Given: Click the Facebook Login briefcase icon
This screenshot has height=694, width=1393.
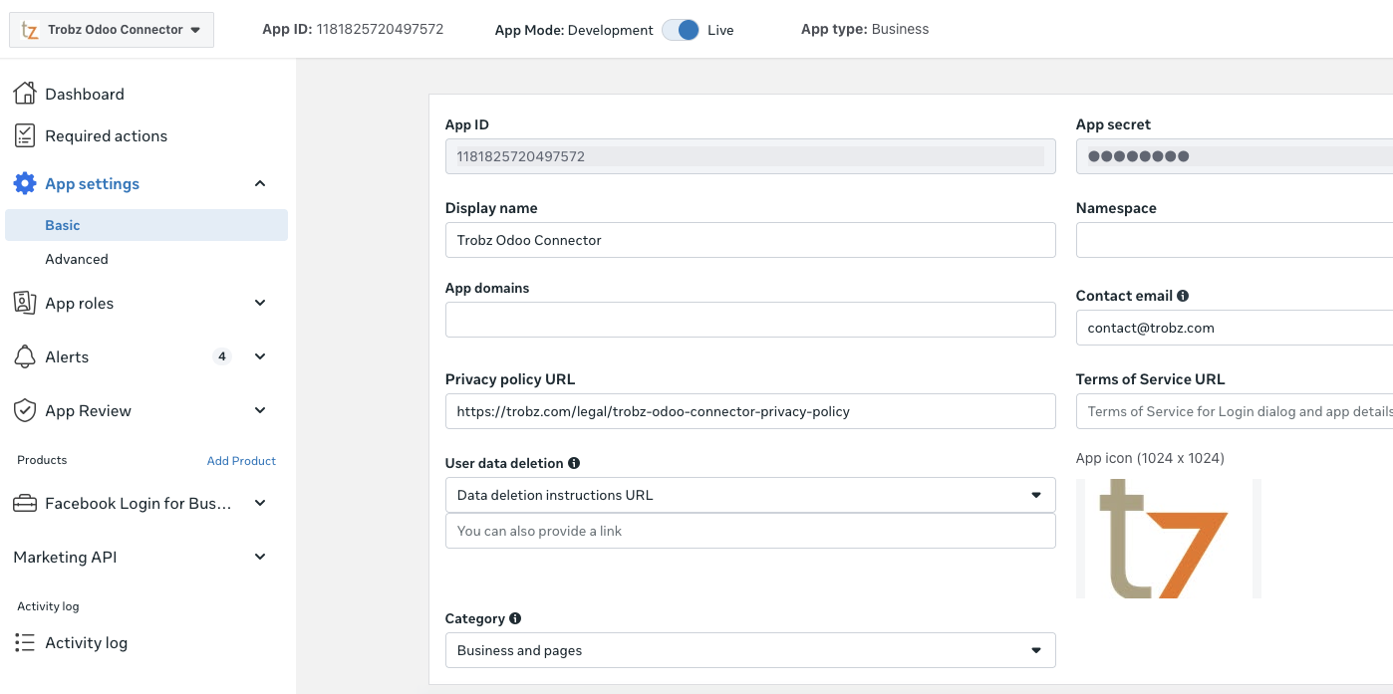Looking at the screenshot, I should [25, 504].
